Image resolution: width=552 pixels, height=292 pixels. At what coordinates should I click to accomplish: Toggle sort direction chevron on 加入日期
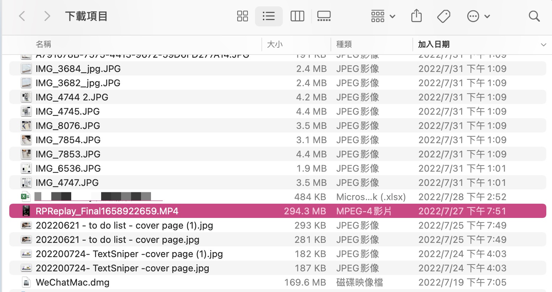[x=543, y=45]
